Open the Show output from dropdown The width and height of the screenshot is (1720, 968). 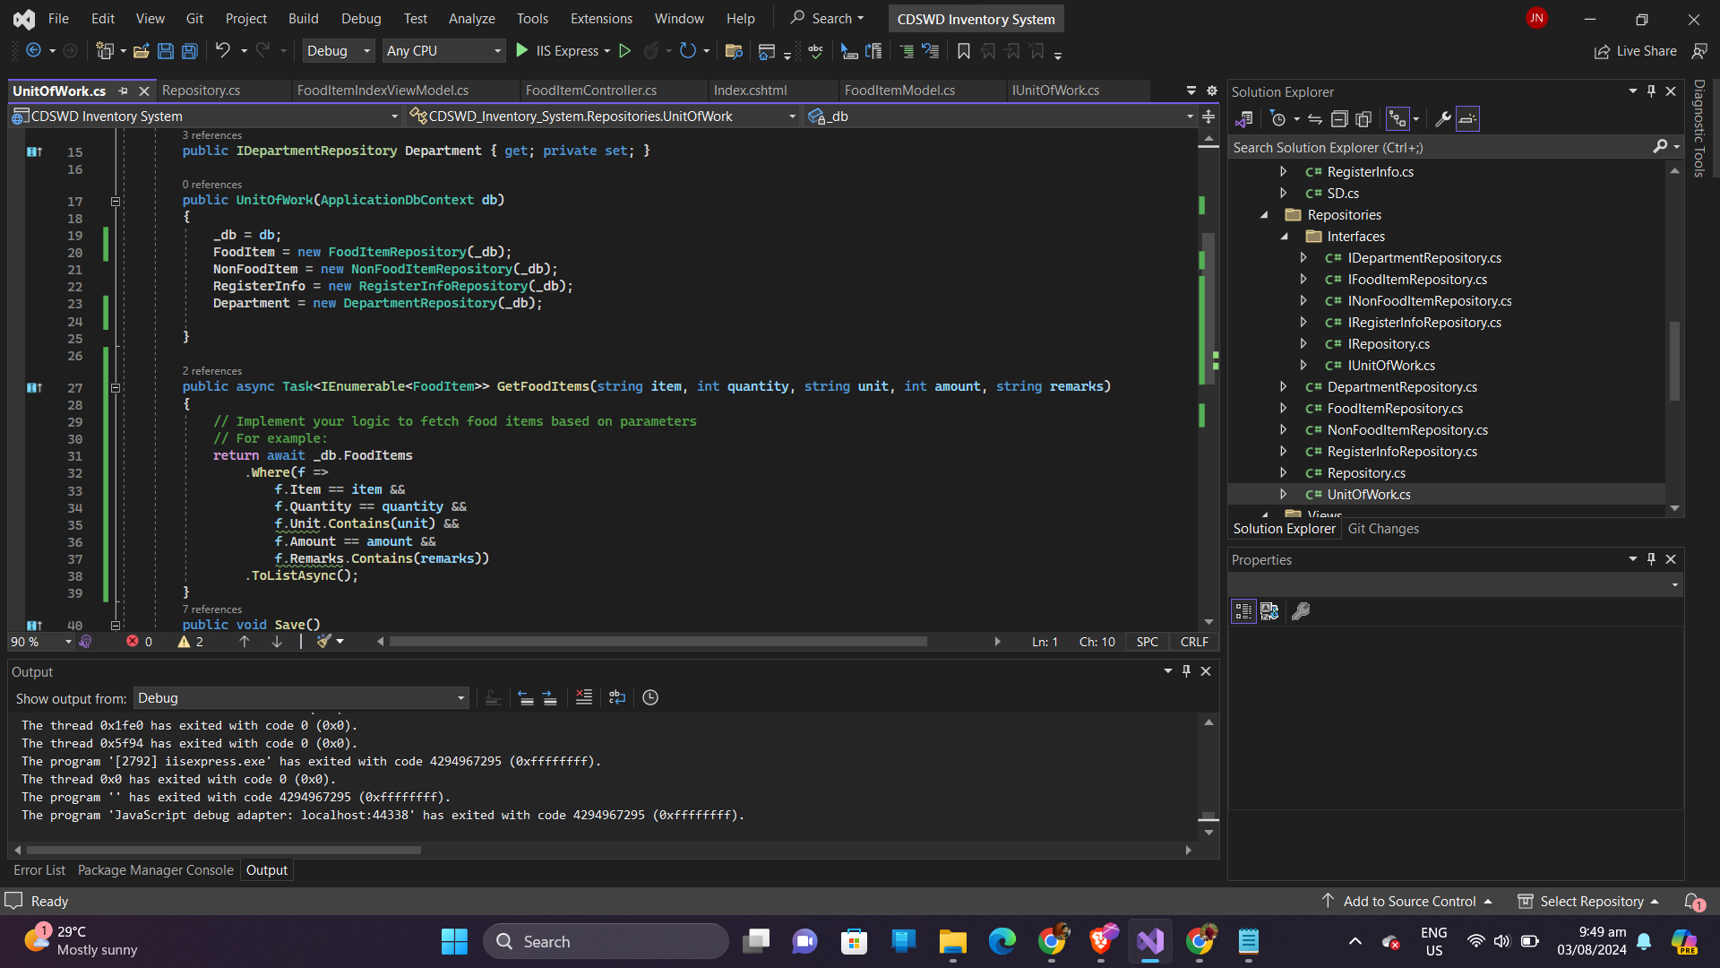301,698
